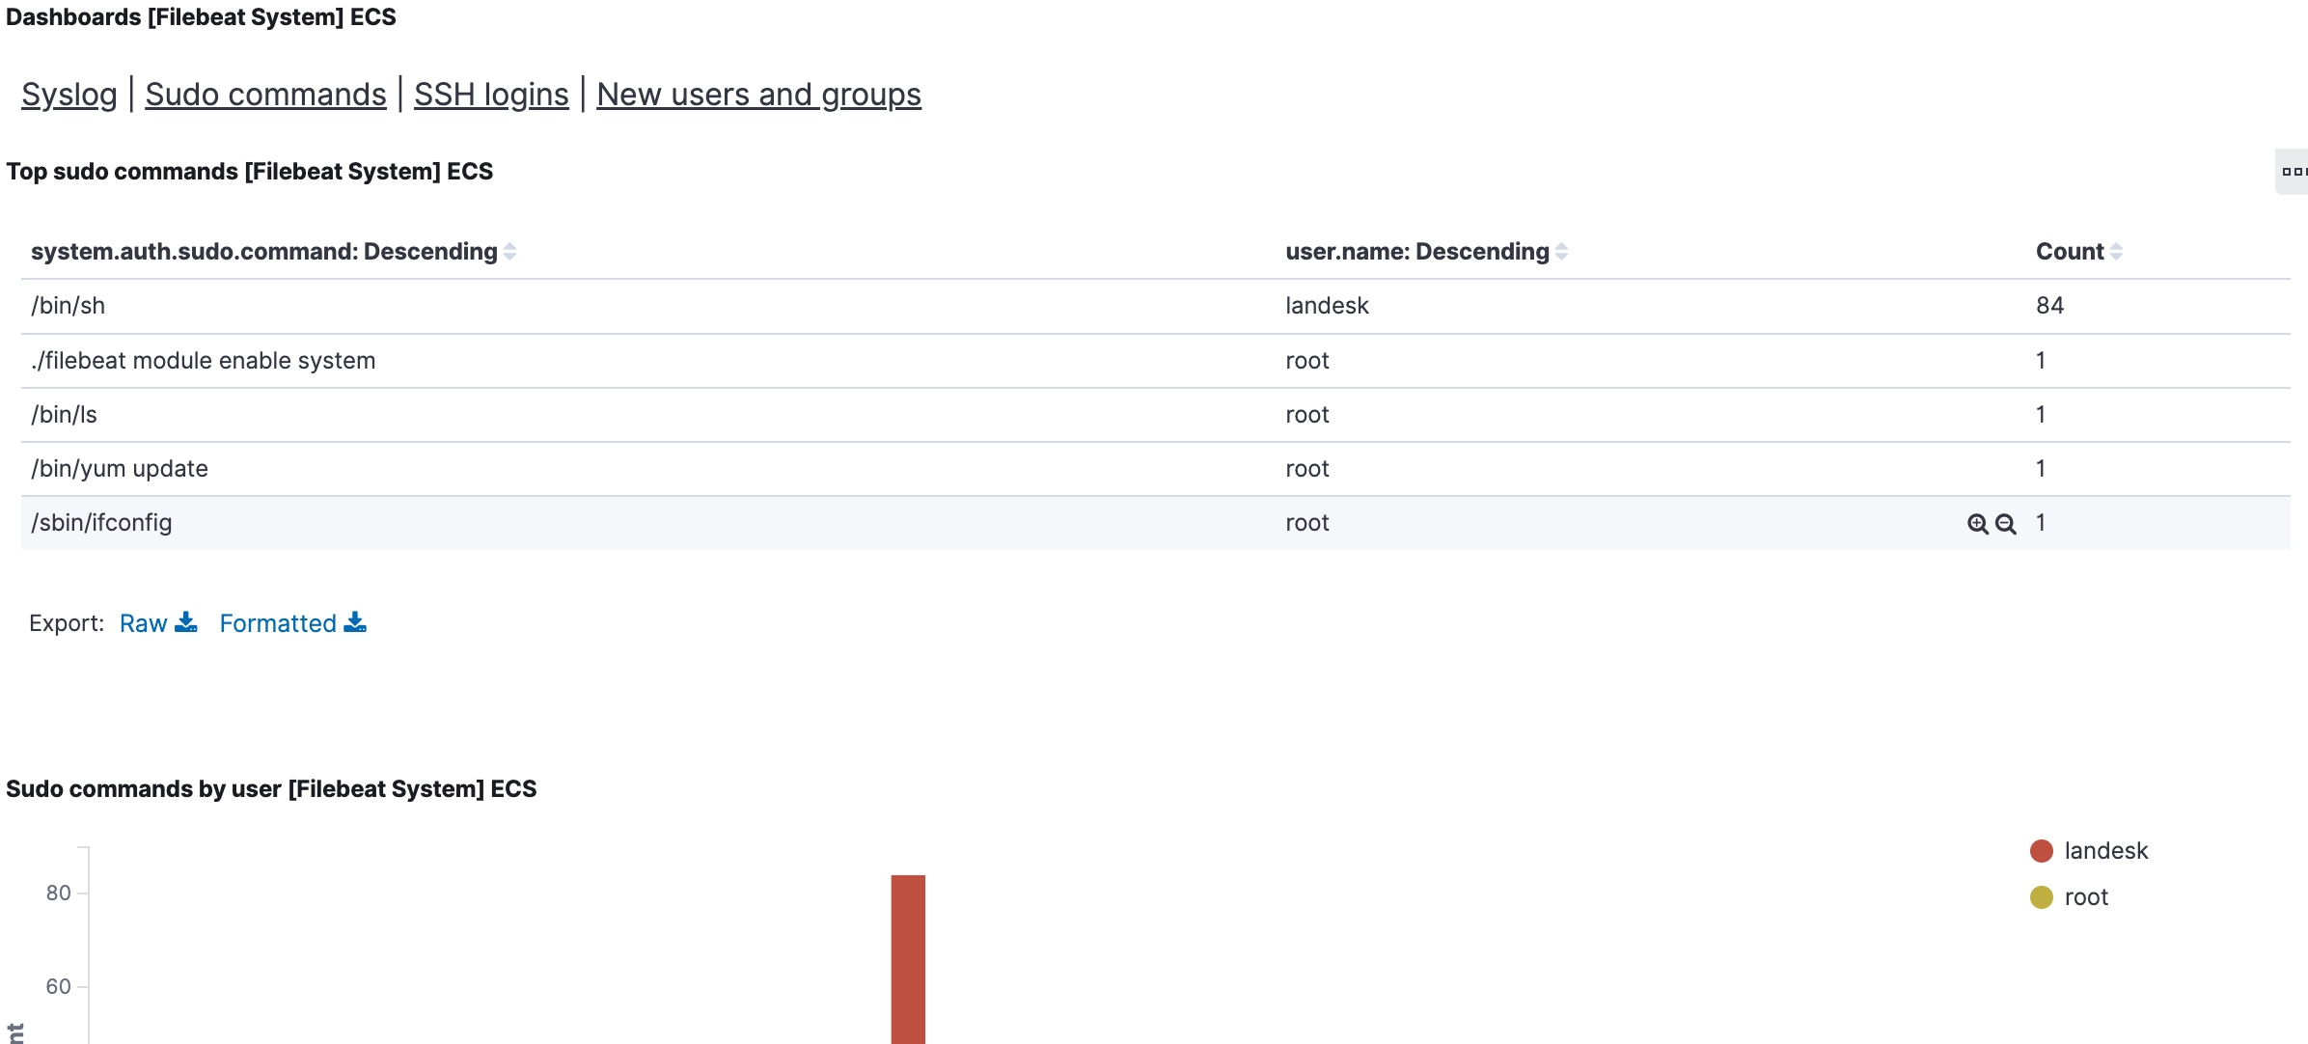2308x1044 pixels.
Task: Select the landesk legend label
Action: (x=2105, y=851)
